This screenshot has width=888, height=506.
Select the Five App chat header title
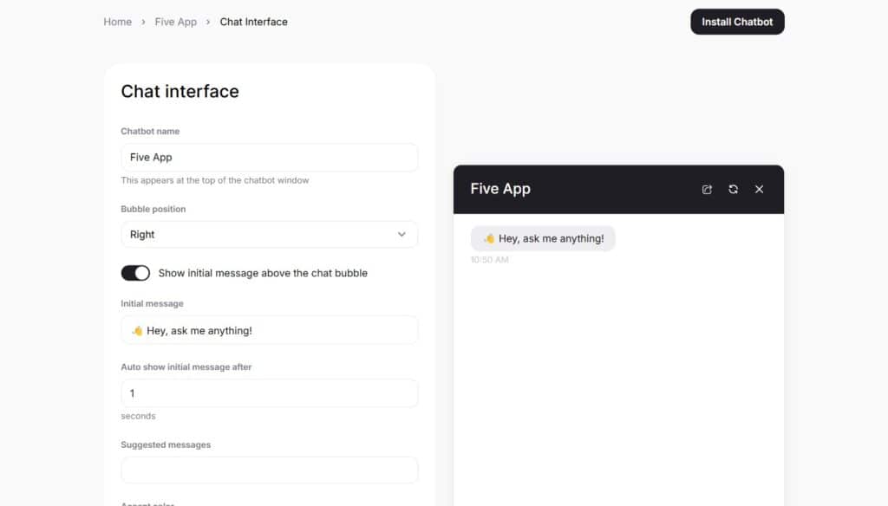pos(500,189)
